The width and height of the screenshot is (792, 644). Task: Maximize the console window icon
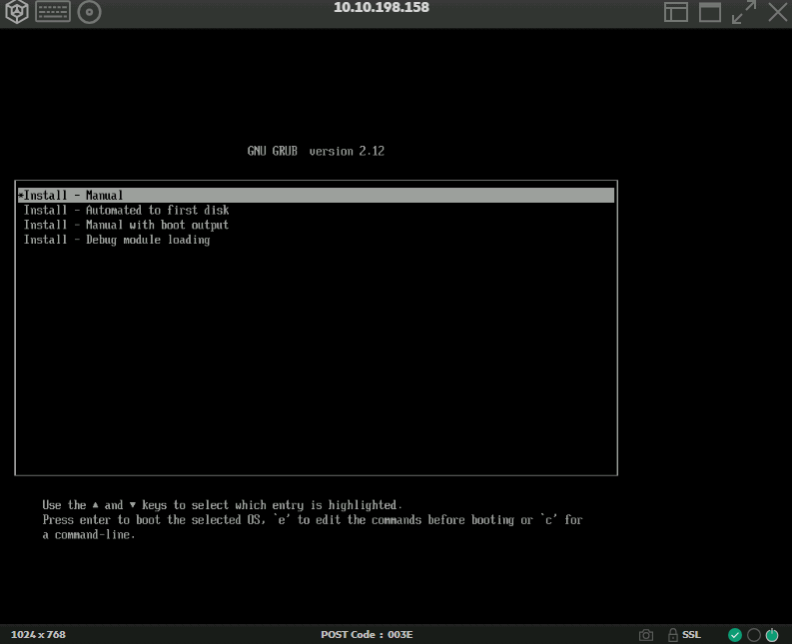pos(710,12)
